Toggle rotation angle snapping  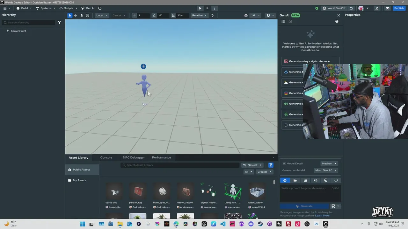coord(154,15)
